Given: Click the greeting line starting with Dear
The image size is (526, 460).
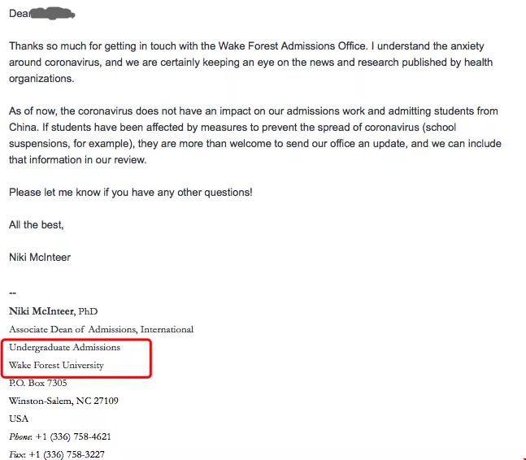Looking at the screenshot, I should point(42,14).
